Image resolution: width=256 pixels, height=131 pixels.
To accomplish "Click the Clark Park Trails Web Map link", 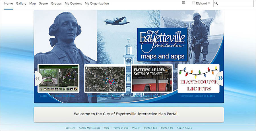I will (x=57, y=96).
